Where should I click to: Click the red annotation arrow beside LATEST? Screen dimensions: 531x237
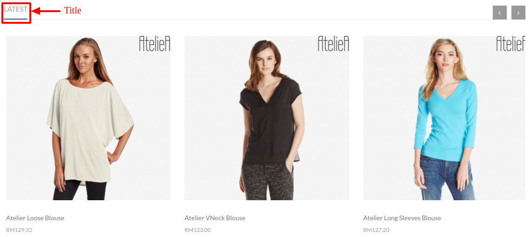[x=46, y=11]
